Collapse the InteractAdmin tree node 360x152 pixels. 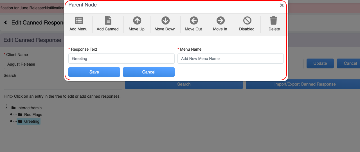(6, 107)
